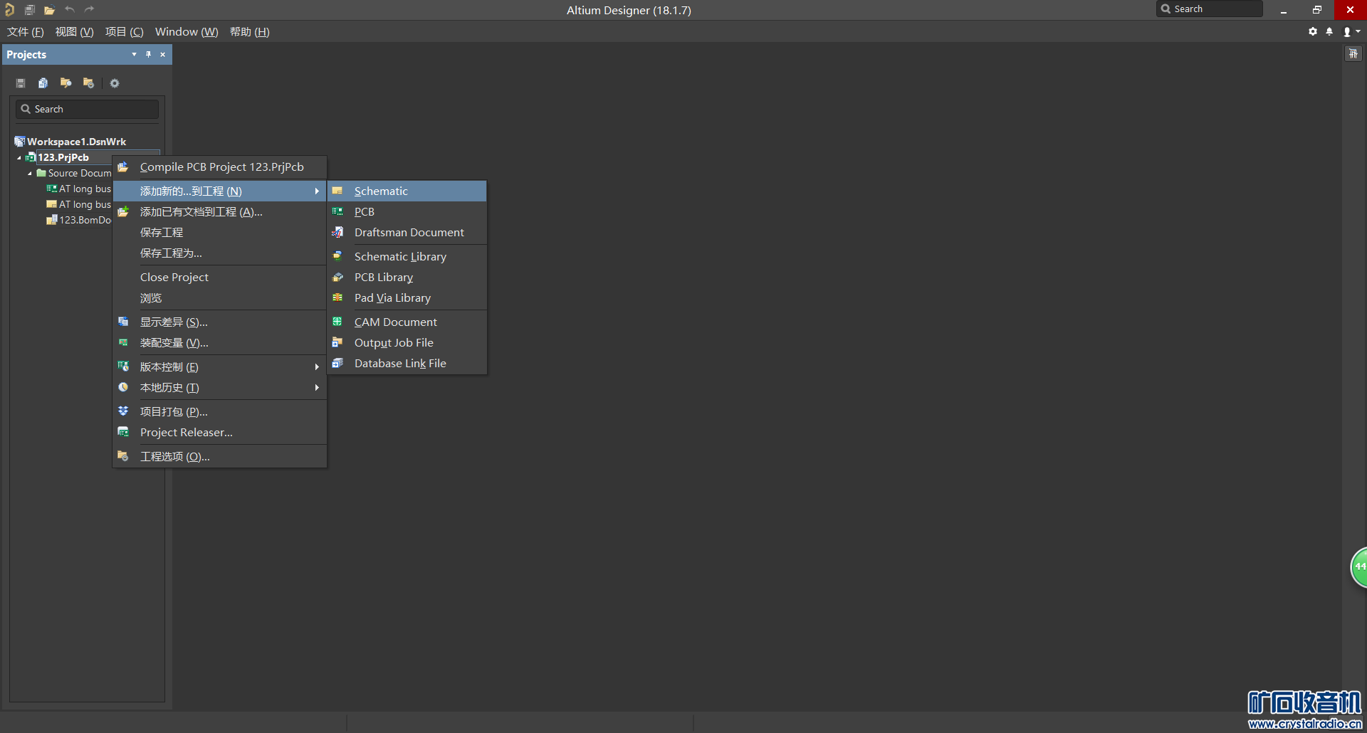Click 保存工程 menu entry
Screen dimensions: 1367x733
tap(219, 232)
